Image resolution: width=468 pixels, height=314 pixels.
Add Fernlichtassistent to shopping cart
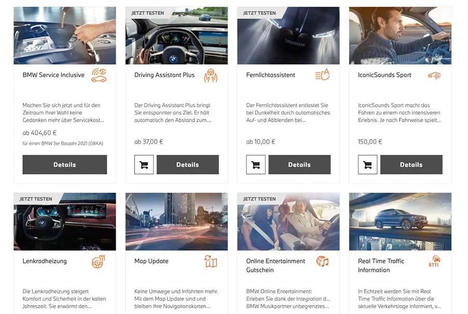256,165
